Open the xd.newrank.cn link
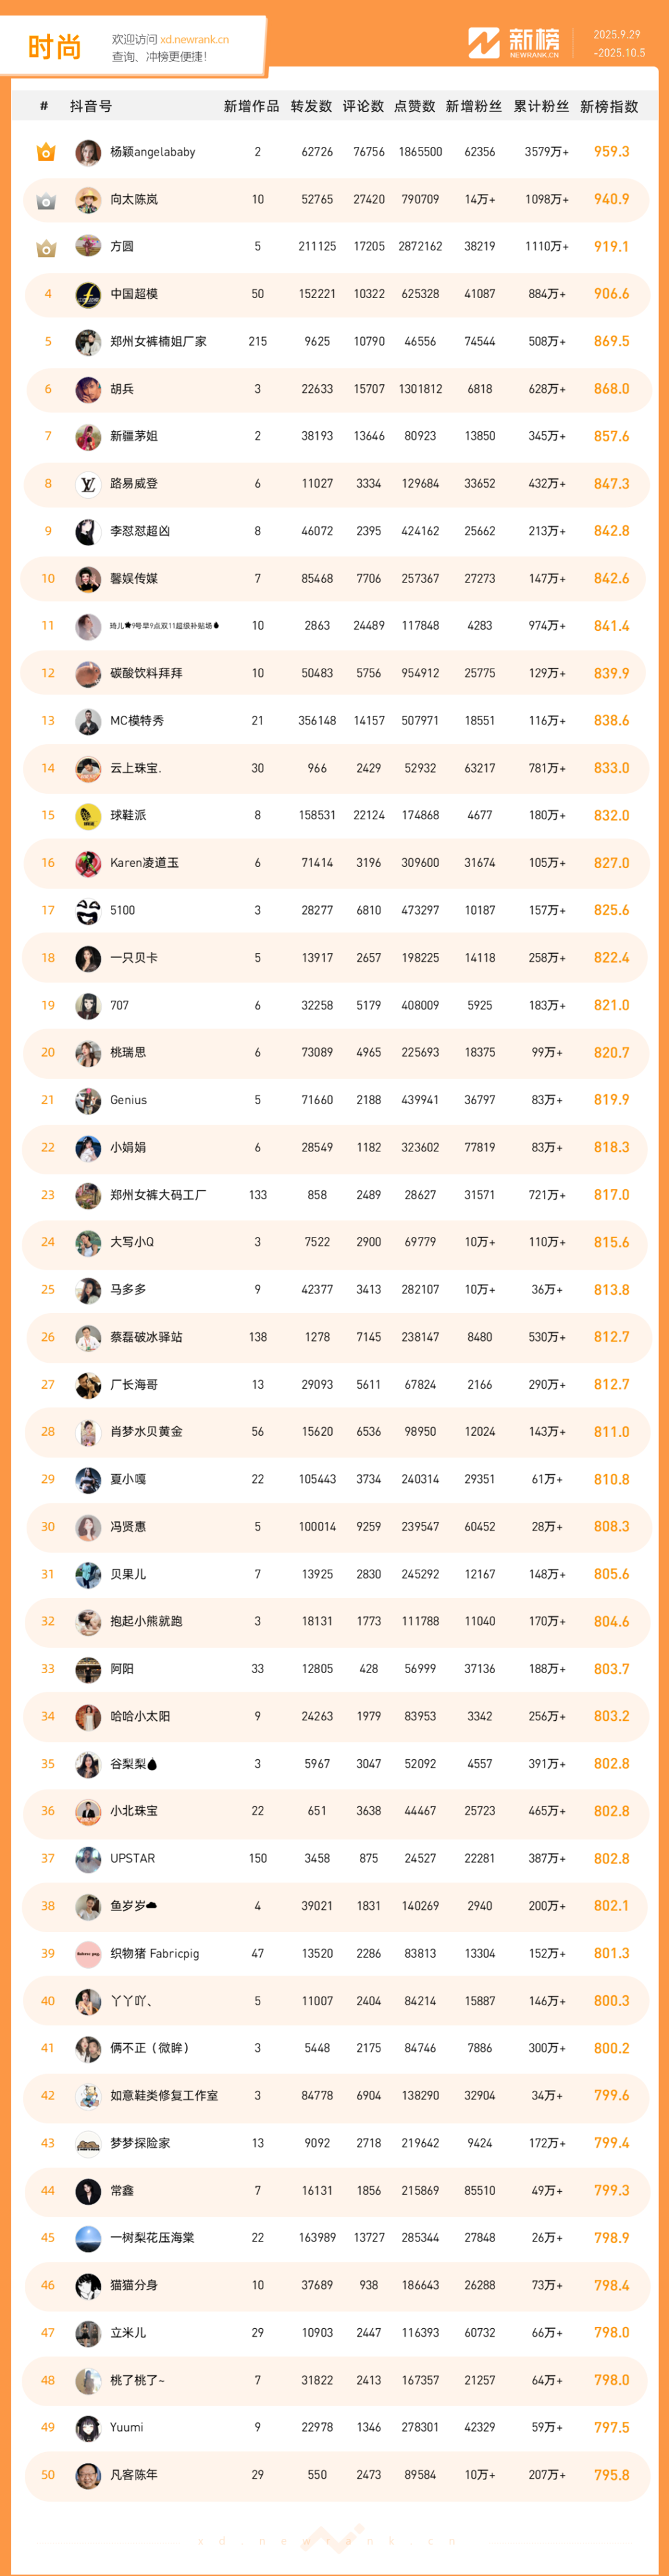 point(194,39)
